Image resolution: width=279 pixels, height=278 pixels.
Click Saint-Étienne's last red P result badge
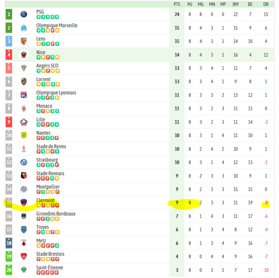pyautogui.click(x=57, y=272)
